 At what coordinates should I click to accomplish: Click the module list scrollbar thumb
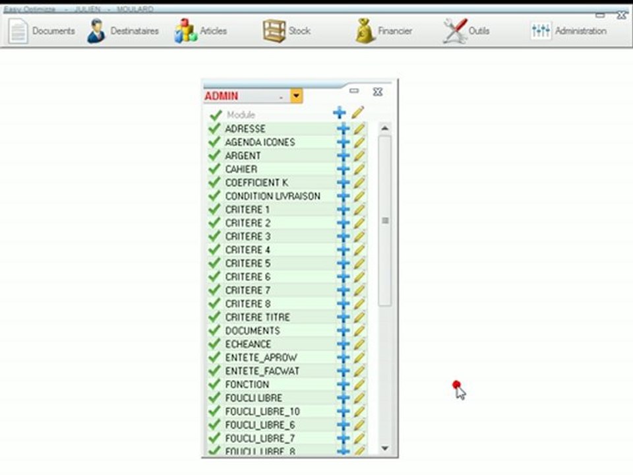(x=385, y=220)
